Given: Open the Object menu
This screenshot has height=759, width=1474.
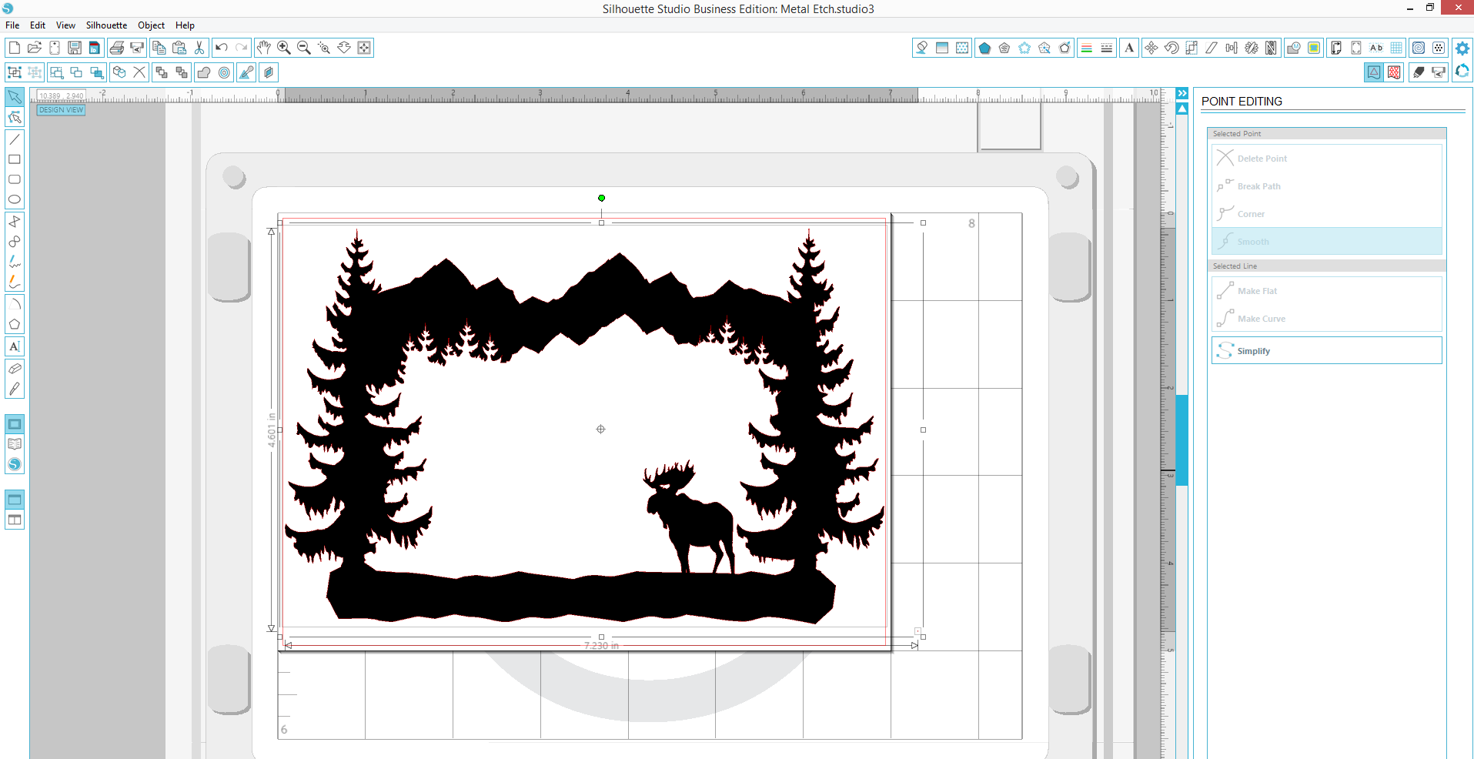Looking at the screenshot, I should point(151,25).
